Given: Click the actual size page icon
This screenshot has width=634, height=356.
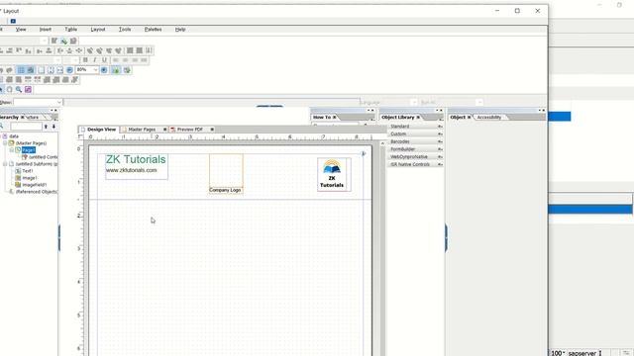Looking at the screenshot, I should tap(41, 70).
